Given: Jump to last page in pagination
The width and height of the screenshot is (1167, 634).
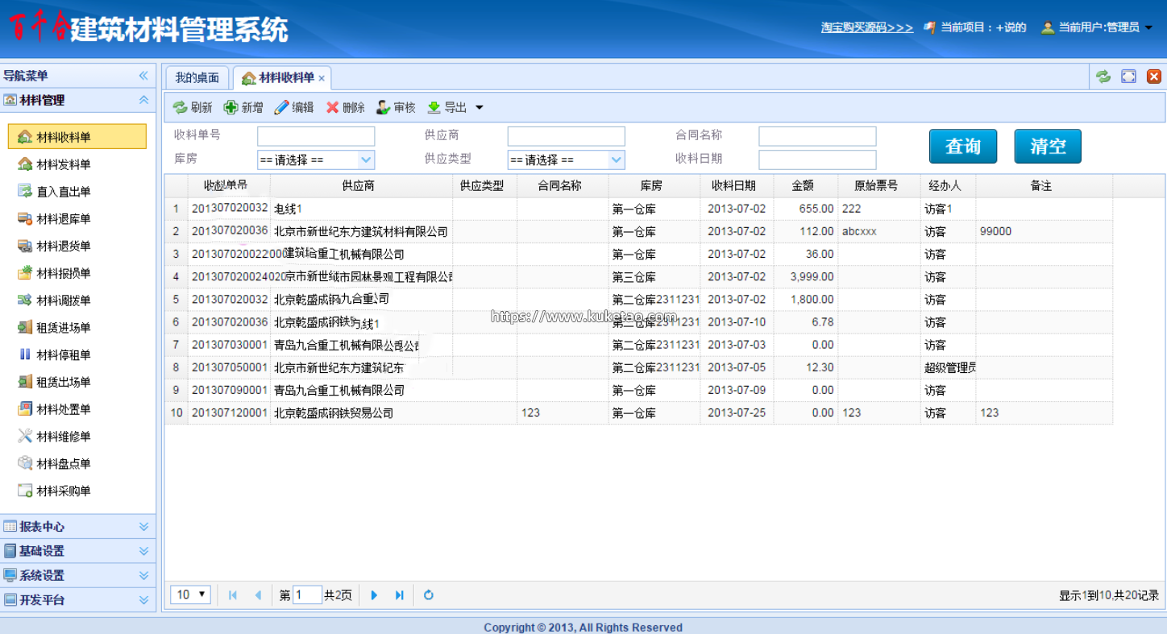Looking at the screenshot, I should tap(399, 595).
